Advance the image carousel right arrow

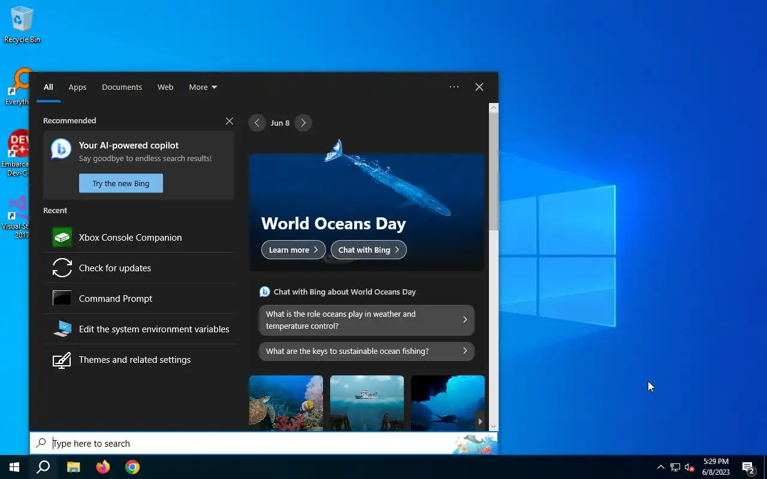click(480, 421)
